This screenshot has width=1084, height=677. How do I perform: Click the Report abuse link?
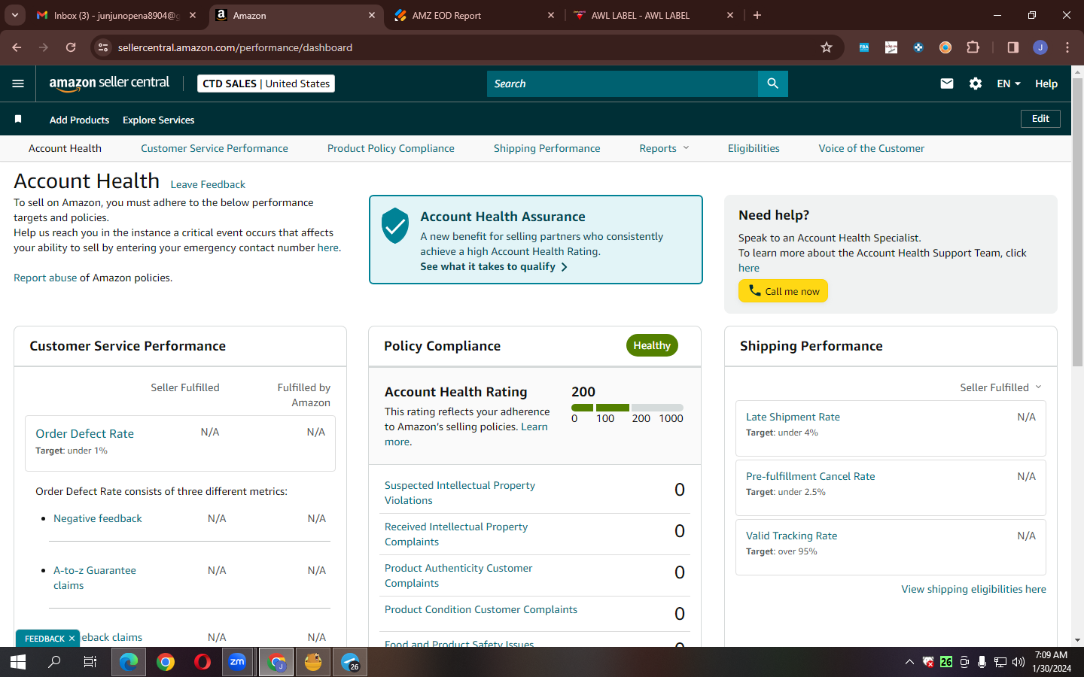[x=45, y=278]
